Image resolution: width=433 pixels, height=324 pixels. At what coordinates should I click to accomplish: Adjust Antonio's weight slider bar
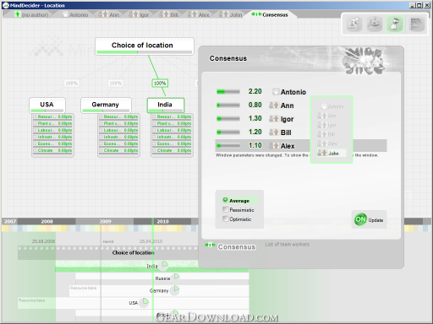(228, 92)
